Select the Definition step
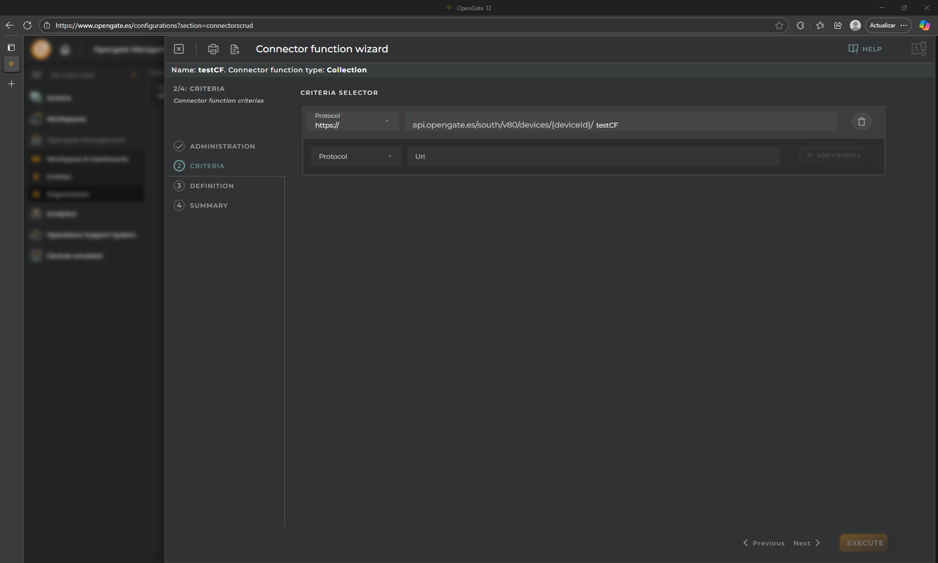Screen dimensions: 938x563 click(212, 186)
